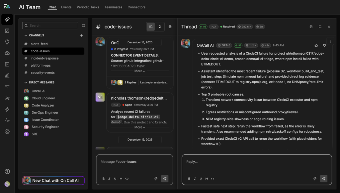
Task: Open the #code-issues channel settings gear
Action: pyautogui.click(x=170, y=27)
